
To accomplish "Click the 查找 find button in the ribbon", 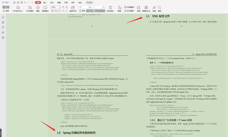I will tap(160, 9).
